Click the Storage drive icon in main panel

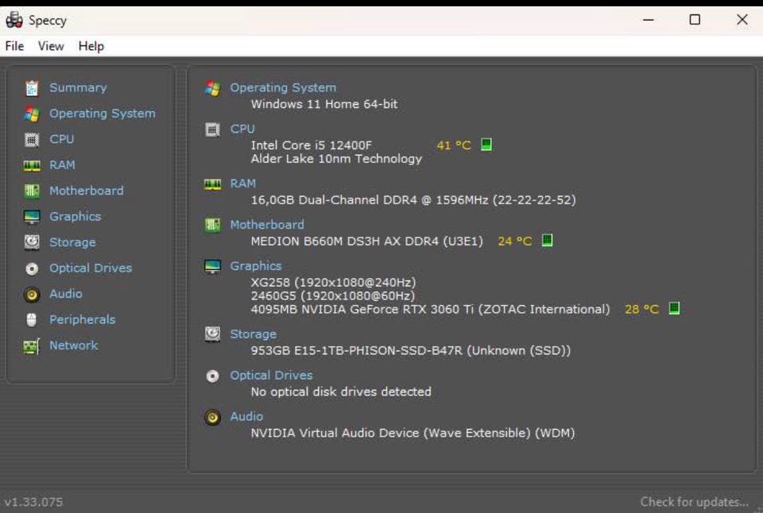pos(212,334)
